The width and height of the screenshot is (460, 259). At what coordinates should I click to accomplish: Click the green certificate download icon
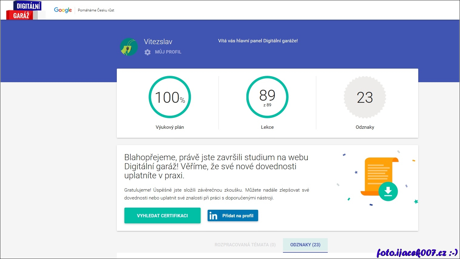[x=388, y=191]
